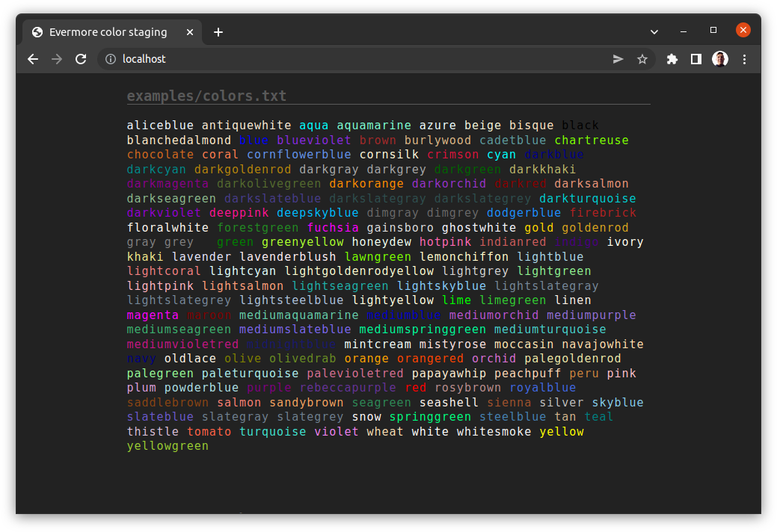The width and height of the screenshot is (777, 532).
Task: Click the mediumspringgreen color name
Action: [423, 329]
